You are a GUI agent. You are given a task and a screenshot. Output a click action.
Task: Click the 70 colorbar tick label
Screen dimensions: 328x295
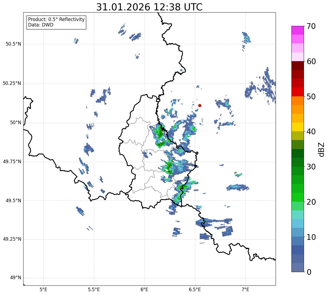pos(311,26)
